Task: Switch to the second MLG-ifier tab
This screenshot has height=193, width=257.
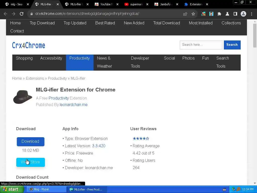Action: pyautogui.click(x=76, y=5)
